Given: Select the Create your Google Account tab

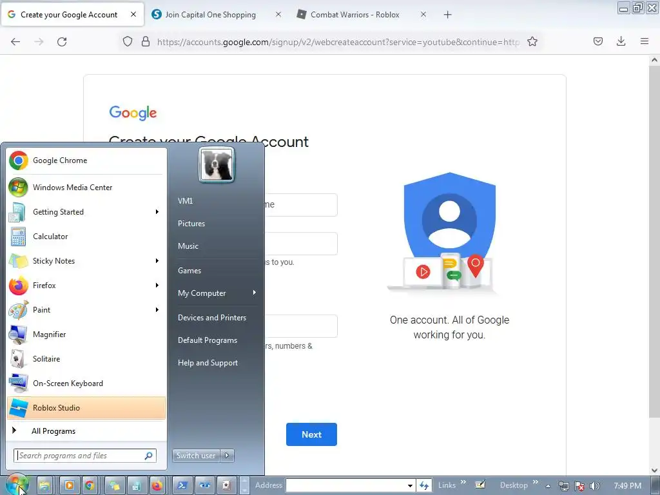Looking at the screenshot, I should [69, 15].
